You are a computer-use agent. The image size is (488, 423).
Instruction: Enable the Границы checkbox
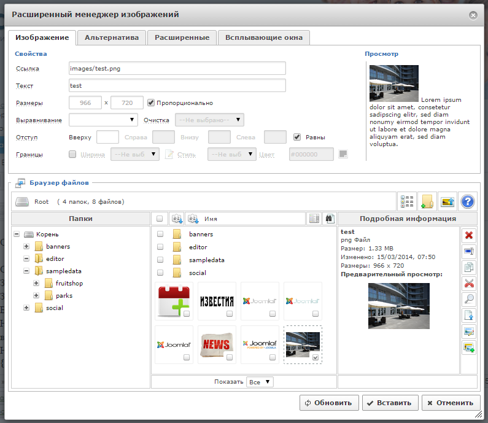[72, 154]
